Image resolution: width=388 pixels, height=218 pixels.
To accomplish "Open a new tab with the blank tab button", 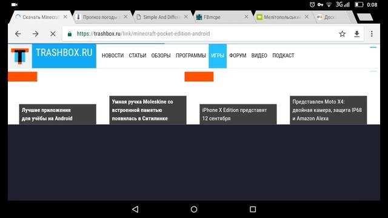I will click(x=365, y=17).
